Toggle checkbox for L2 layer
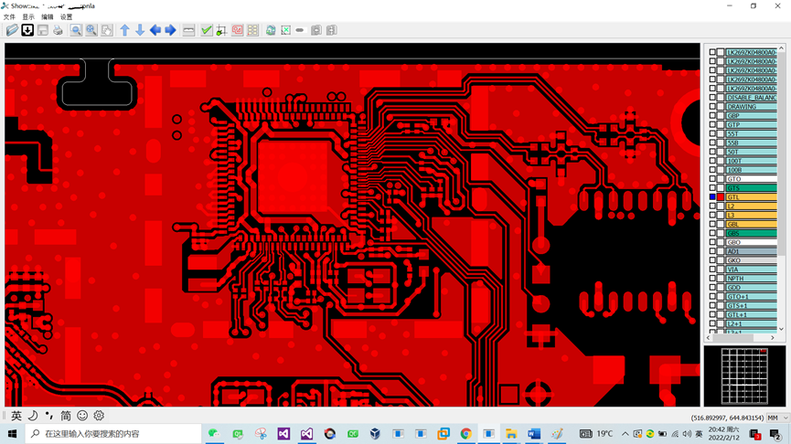Image resolution: width=791 pixels, height=444 pixels. point(712,206)
